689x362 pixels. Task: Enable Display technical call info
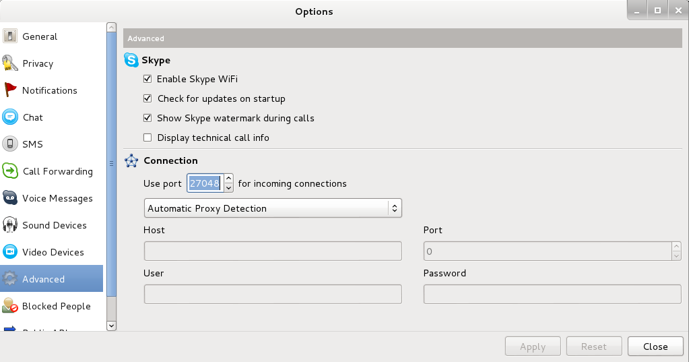(147, 138)
